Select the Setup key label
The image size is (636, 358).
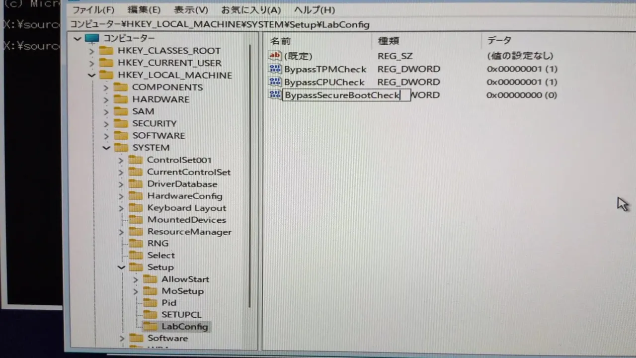160,268
